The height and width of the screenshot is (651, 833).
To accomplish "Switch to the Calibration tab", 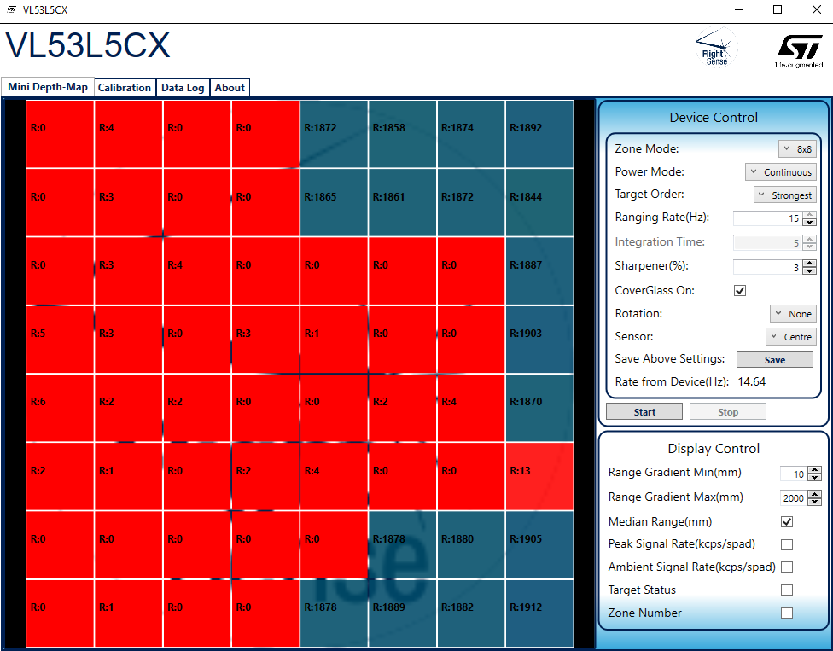I will click(125, 88).
